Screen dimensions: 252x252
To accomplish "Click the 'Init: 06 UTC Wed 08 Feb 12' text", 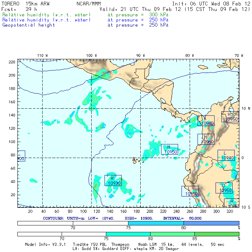I will pos(211,3).
